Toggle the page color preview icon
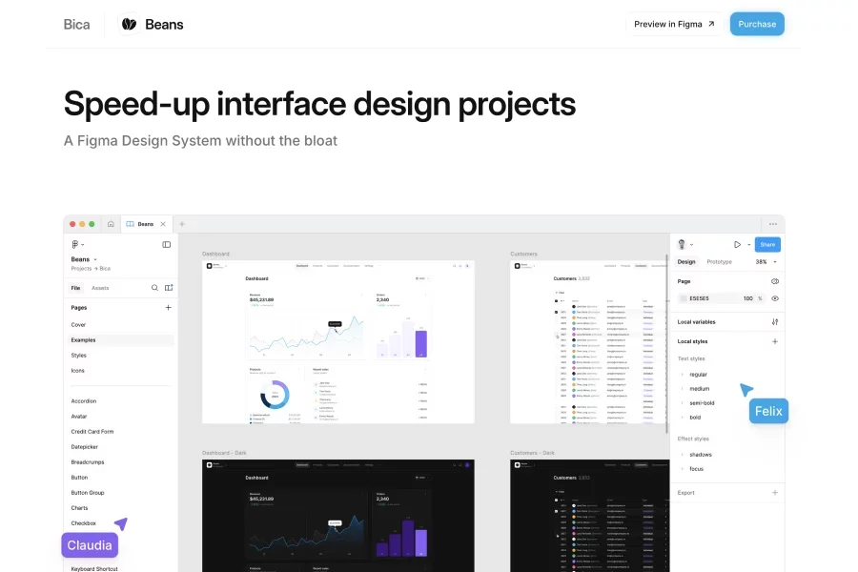858x572 pixels. tap(775, 282)
